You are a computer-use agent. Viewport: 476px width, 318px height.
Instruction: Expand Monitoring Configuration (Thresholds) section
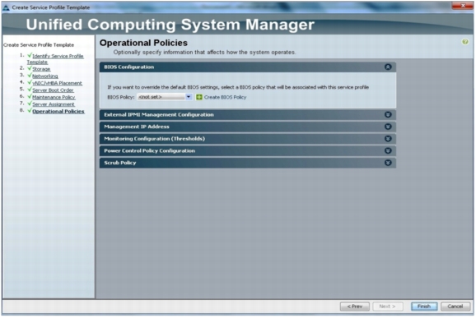(388, 139)
